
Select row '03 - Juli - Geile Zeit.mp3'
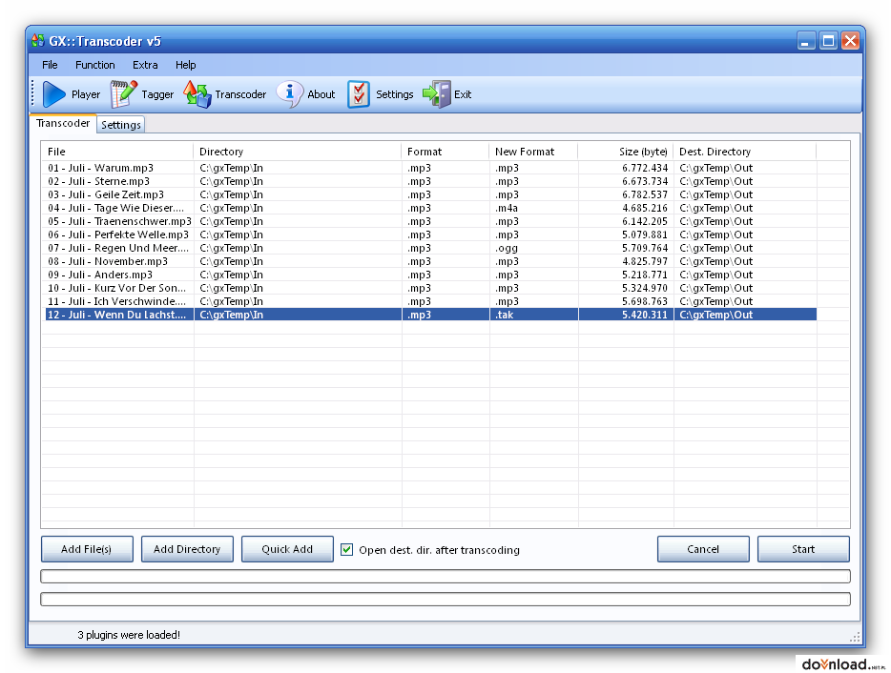pos(431,194)
